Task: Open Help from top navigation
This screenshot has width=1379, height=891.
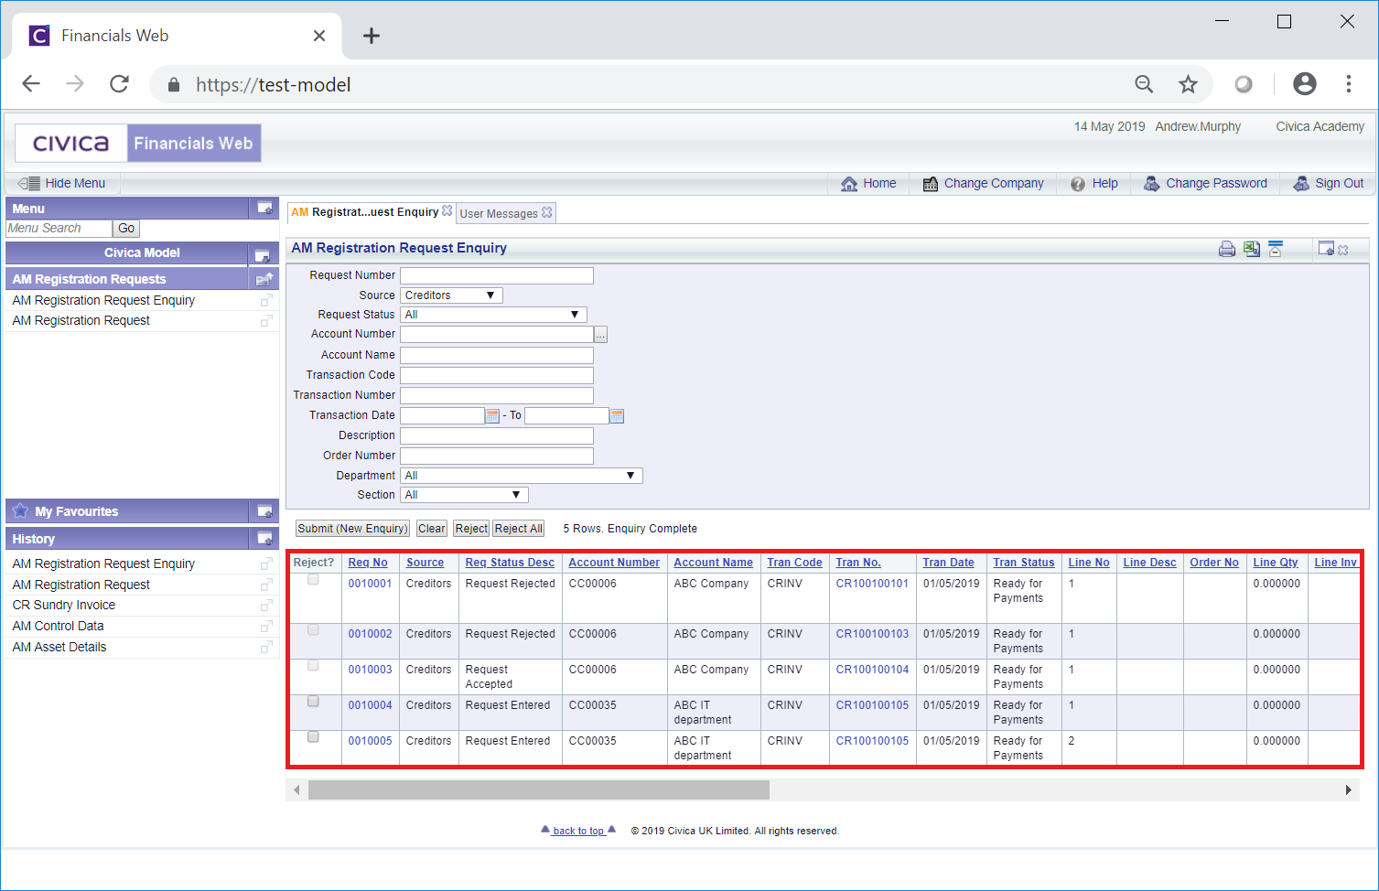Action: tap(1094, 183)
